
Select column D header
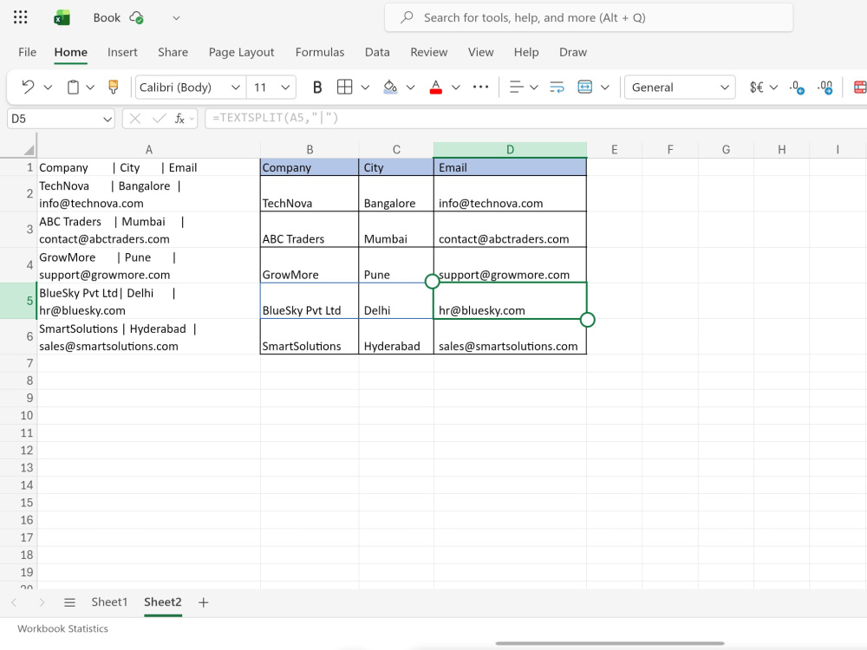tap(510, 150)
